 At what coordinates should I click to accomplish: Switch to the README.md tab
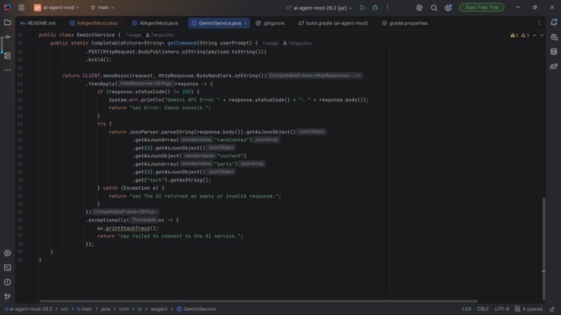38,23
